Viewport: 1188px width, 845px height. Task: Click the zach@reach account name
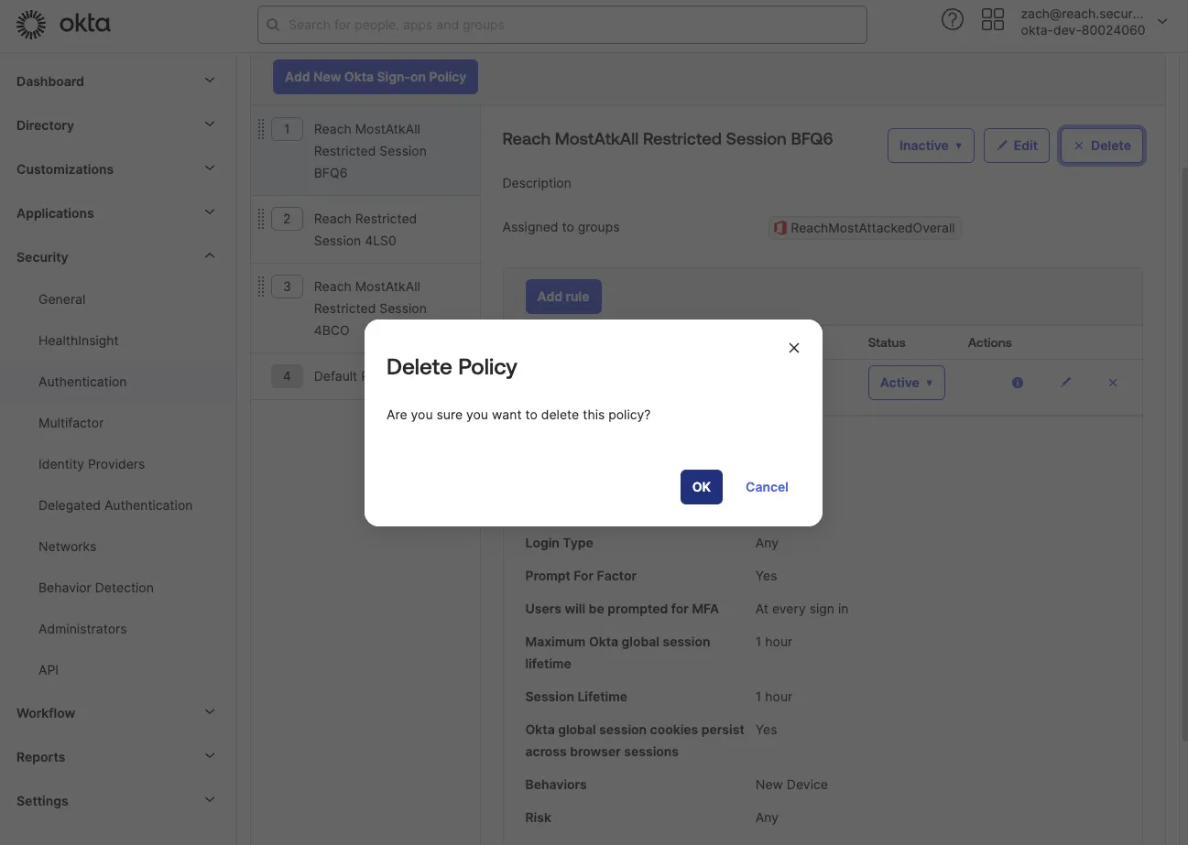[1082, 14]
